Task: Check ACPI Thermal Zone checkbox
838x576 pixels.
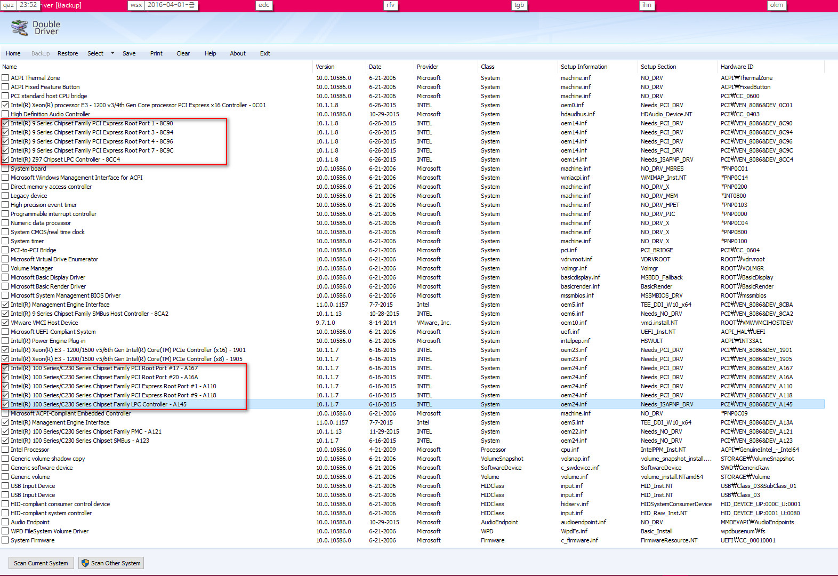Action: [x=5, y=78]
